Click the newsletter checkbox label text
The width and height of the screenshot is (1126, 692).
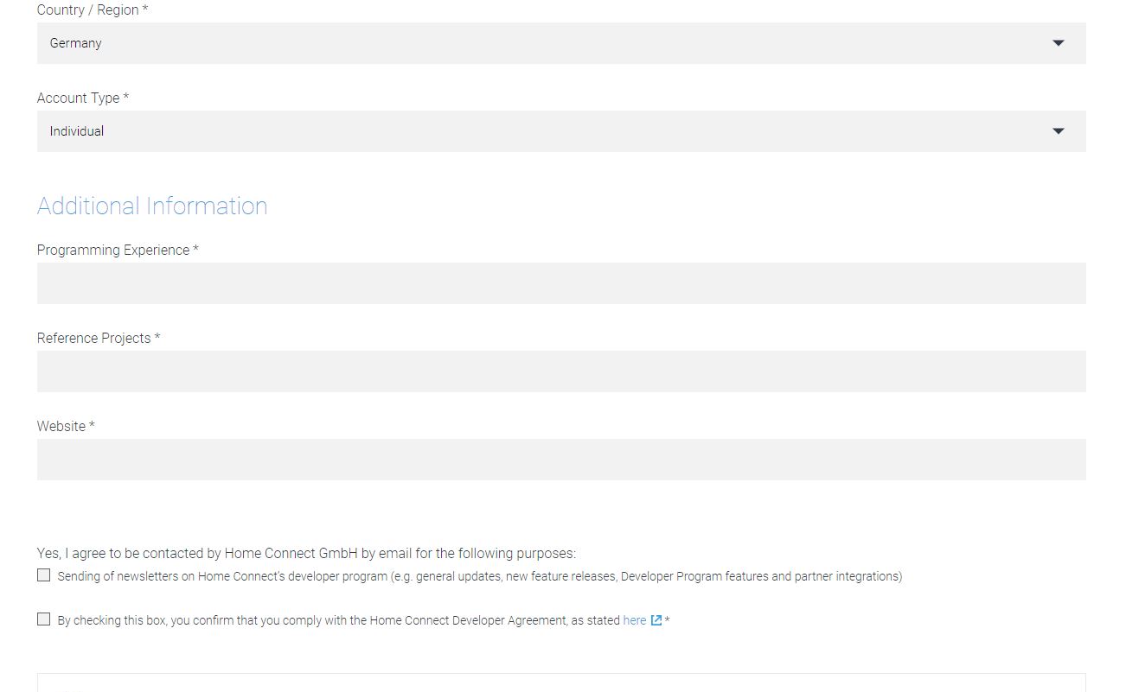point(480,576)
